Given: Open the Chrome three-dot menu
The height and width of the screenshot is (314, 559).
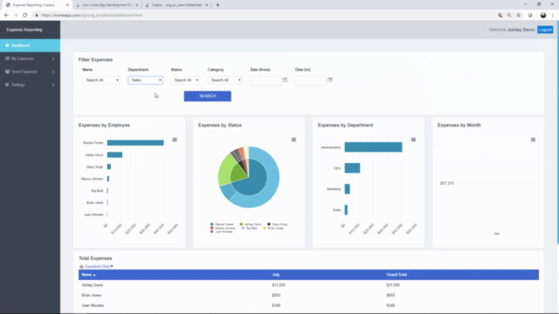Looking at the screenshot, I should click(553, 16).
